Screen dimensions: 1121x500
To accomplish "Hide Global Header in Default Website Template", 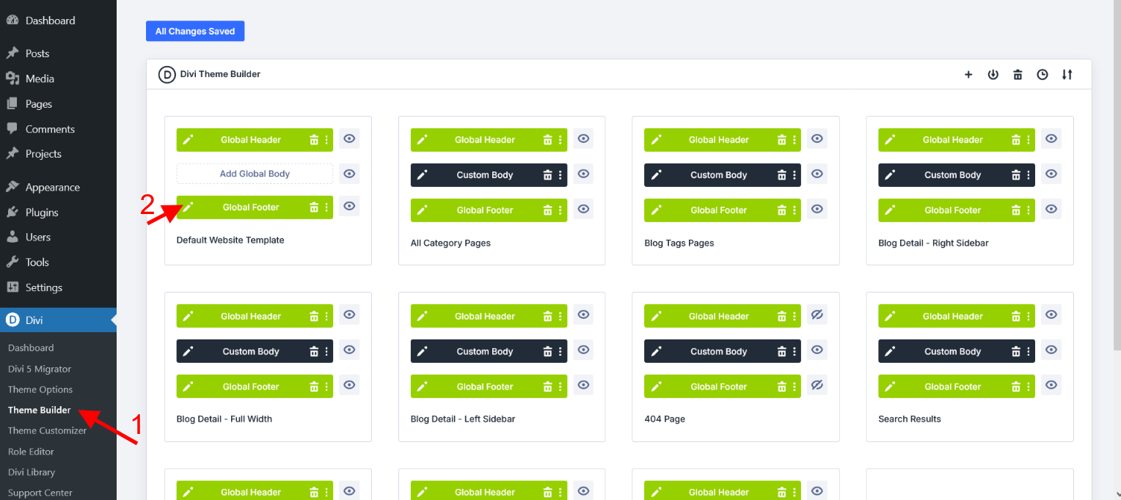I will pos(349,139).
